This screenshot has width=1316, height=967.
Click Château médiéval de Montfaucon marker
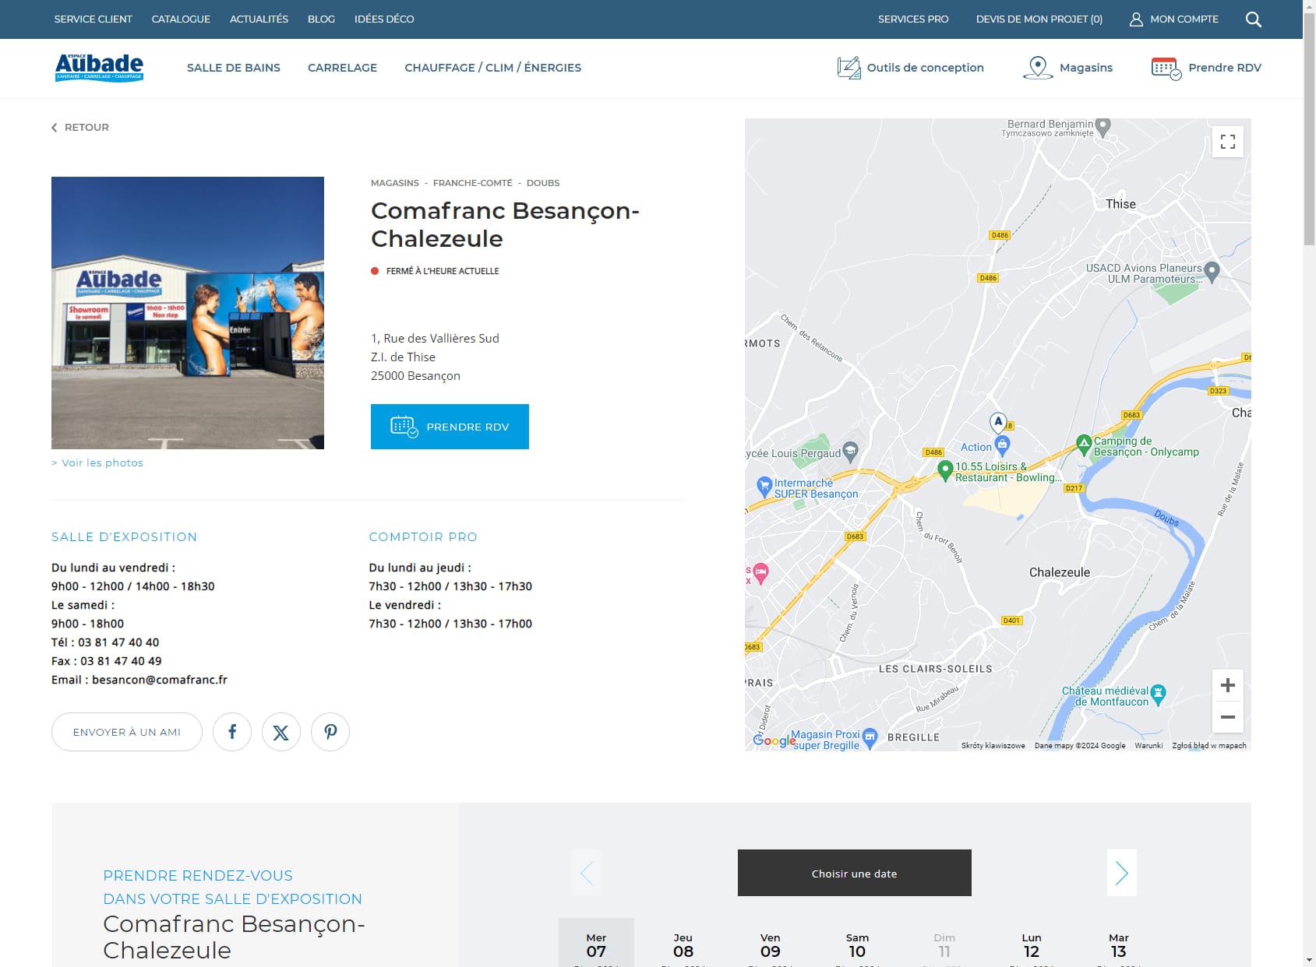(x=1159, y=694)
